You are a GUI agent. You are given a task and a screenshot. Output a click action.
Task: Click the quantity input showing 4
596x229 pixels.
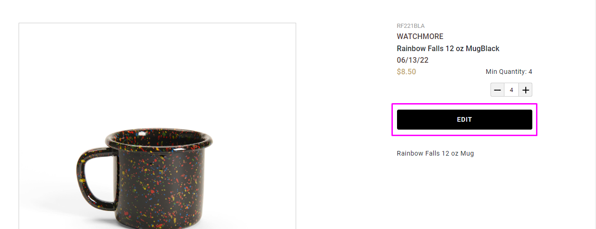(x=511, y=90)
